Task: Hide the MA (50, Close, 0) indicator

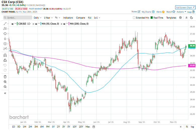Action: tap(36, 24)
